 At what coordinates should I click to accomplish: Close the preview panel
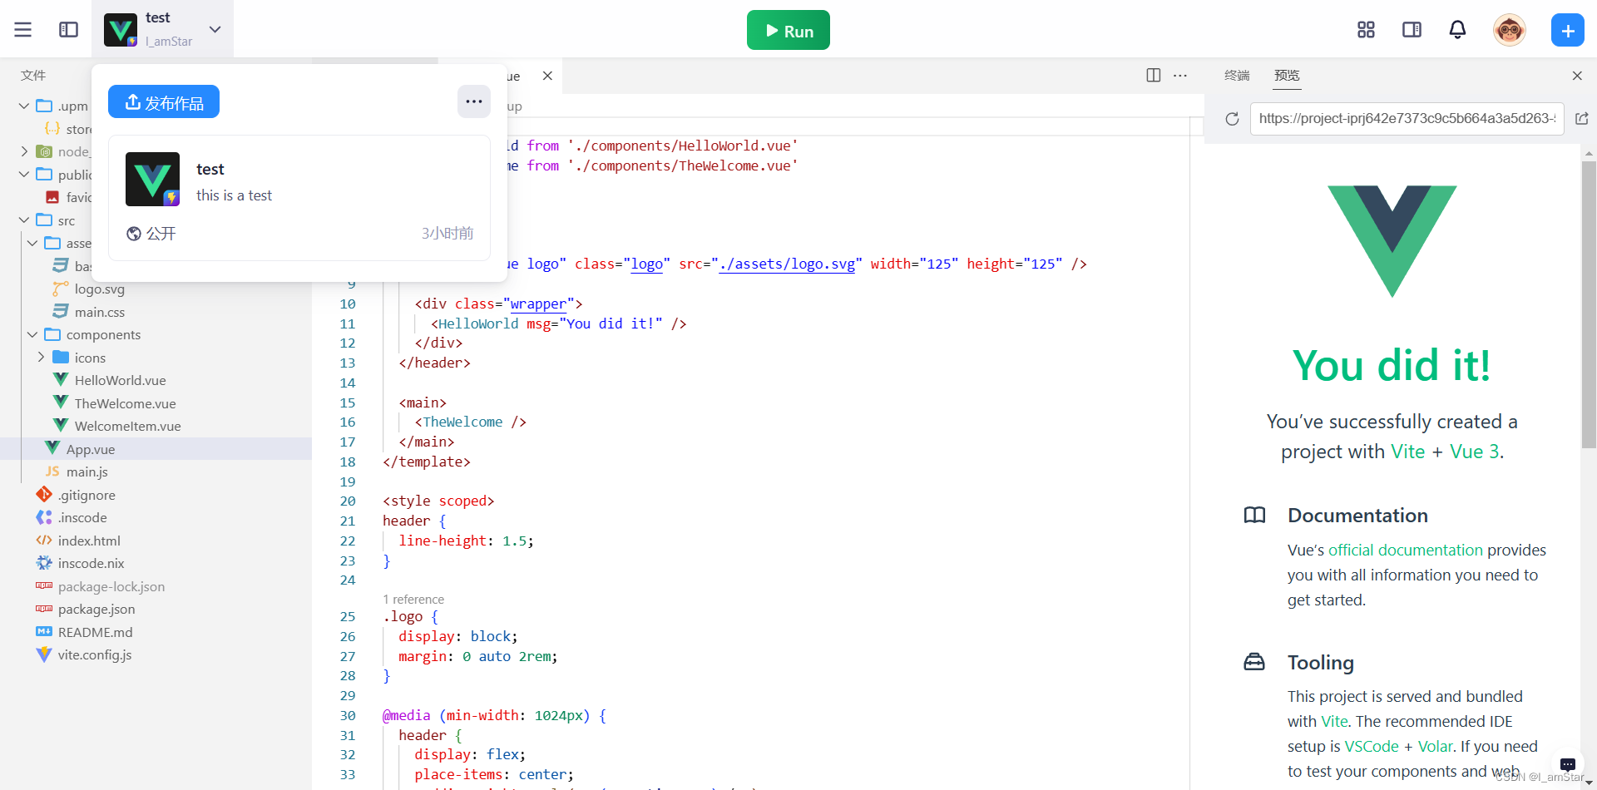coord(1577,76)
